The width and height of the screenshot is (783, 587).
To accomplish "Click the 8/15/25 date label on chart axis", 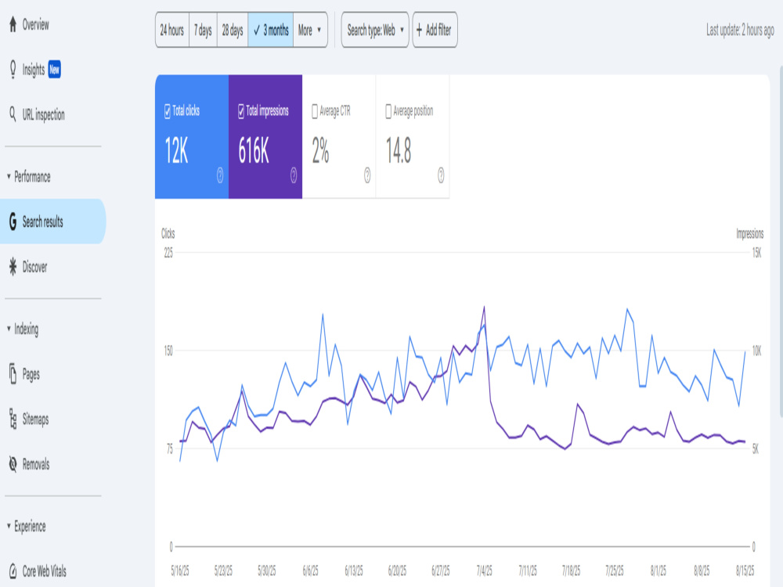I will coord(745,571).
